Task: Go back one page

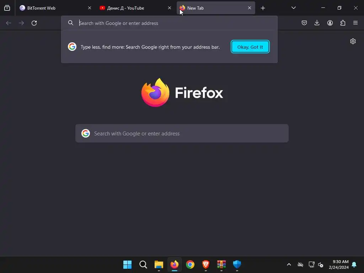Action: [x=9, y=23]
